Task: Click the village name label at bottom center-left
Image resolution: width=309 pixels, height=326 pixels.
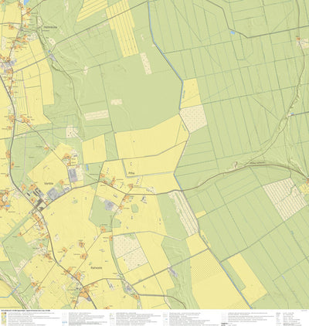Action: (x=97, y=267)
